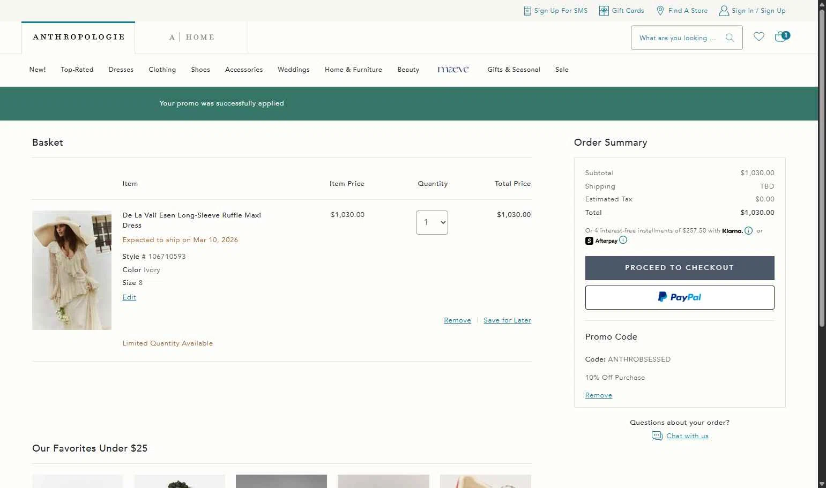Image resolution: width=826 pixels, height=488 pixels.
Task: Click the Style # 106710593 text
Action: coord(154,257)
